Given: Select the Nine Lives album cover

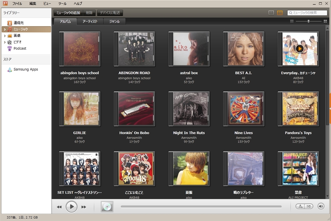Looking at the screenshot, I should [244, 109].
